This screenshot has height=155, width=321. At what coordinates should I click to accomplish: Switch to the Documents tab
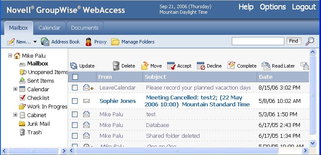click(85, 28)
